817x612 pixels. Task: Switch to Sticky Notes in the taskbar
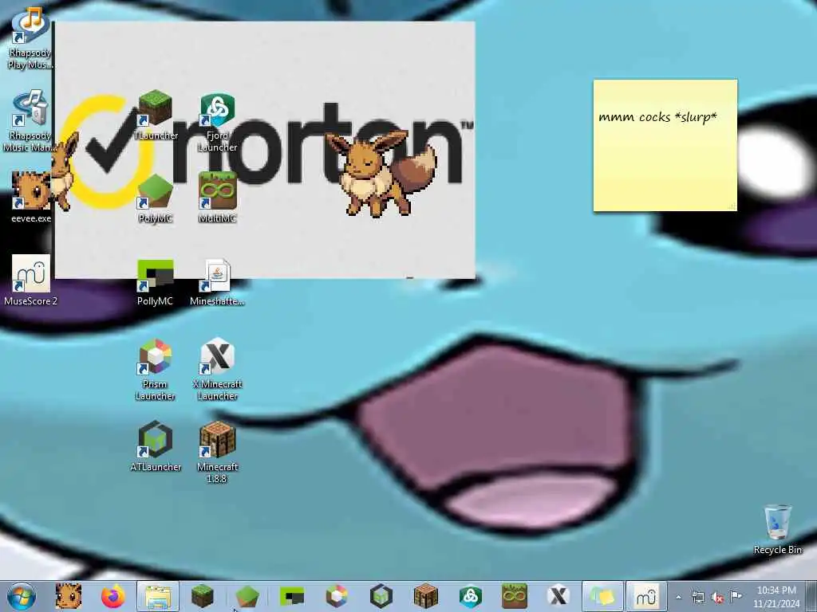603,596
